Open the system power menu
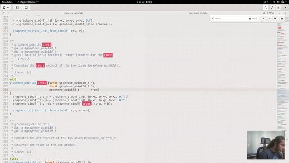 coord(282,2)
